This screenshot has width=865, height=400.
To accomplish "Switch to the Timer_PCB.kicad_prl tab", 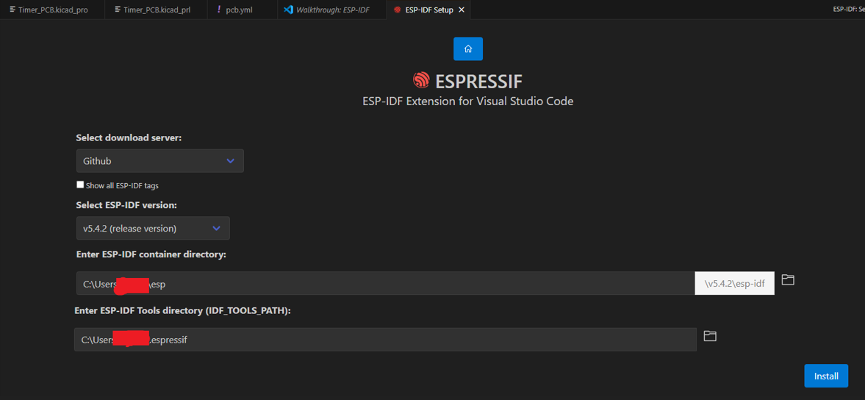I will [156, 10].
